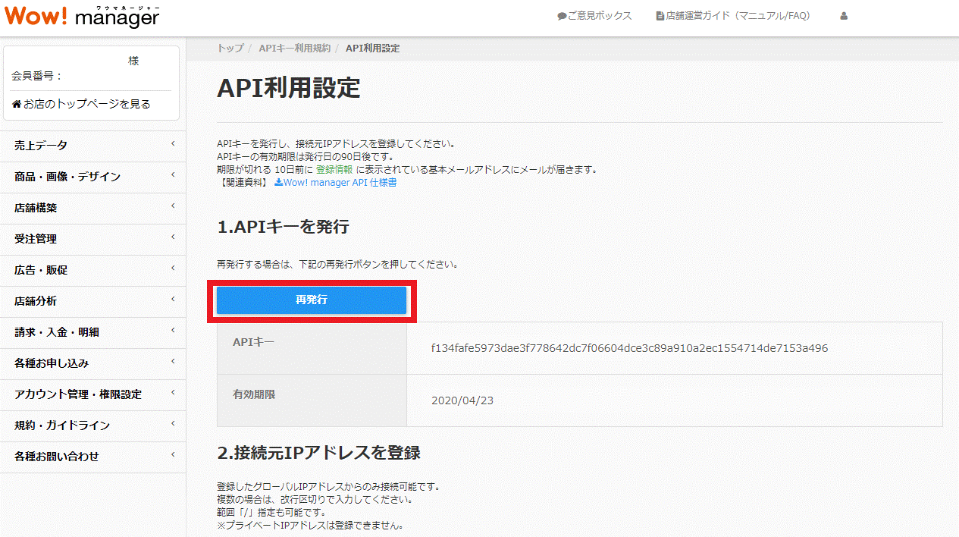Click 会員番号 label in sidebar
Screen dimensions: 959x537
click(37, 76)
